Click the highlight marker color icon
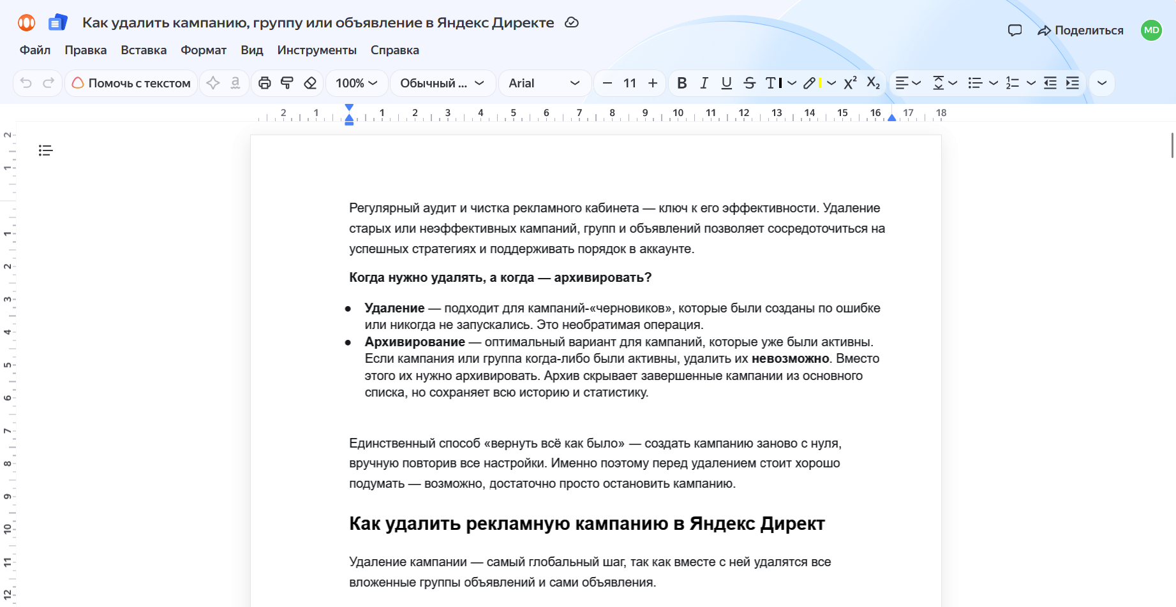 point(812,83)
